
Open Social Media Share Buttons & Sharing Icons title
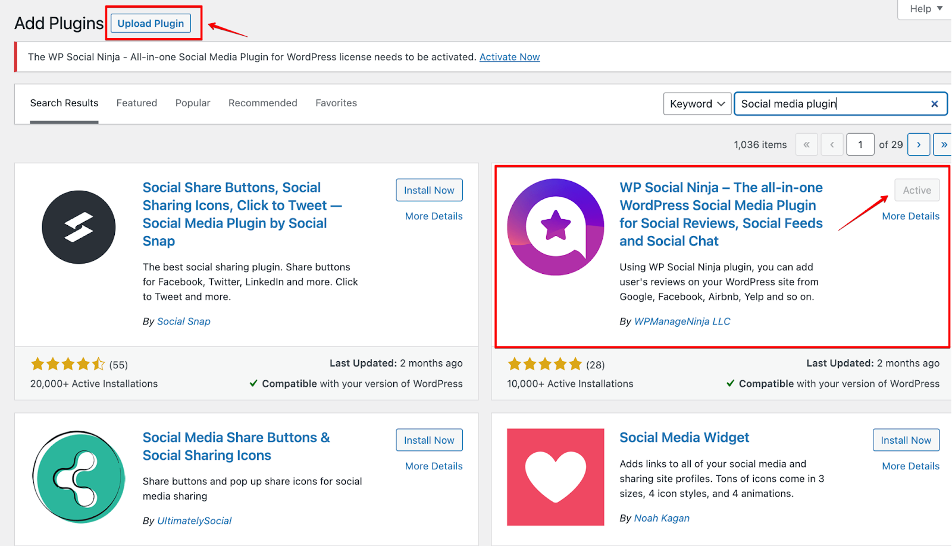[236, 447]
